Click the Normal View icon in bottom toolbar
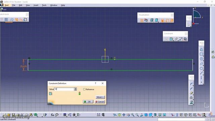 pos(141,115)
